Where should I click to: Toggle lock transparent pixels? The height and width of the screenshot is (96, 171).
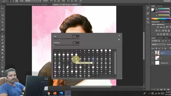pyautogui.click(x=157, y=48)
